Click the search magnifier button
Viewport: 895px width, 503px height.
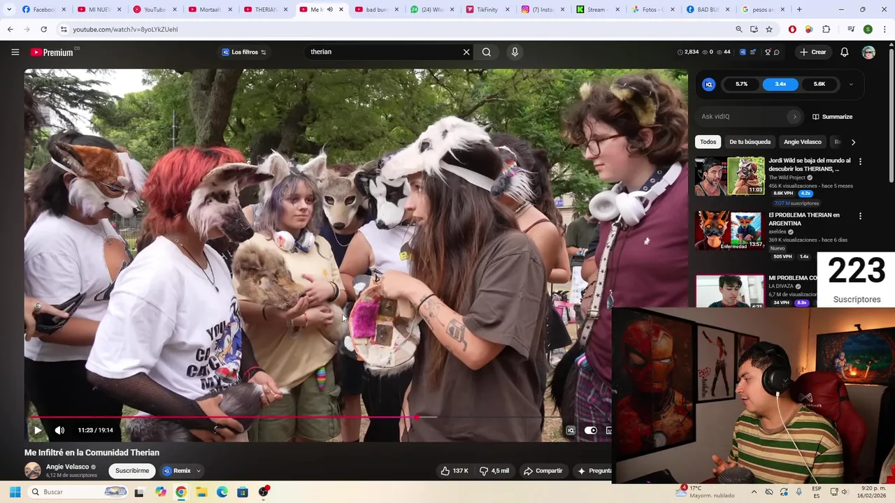pos(487,52)
